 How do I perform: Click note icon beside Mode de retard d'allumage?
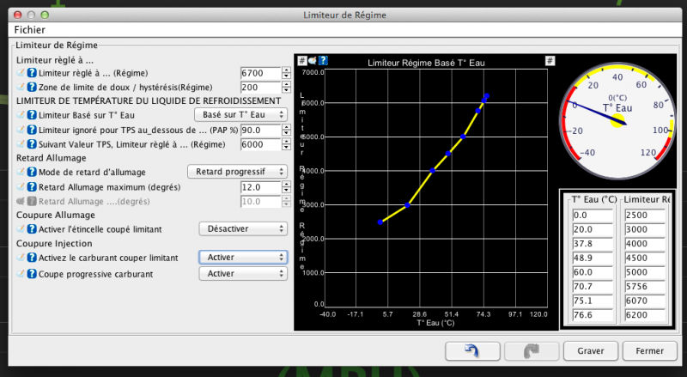(21, 172)
